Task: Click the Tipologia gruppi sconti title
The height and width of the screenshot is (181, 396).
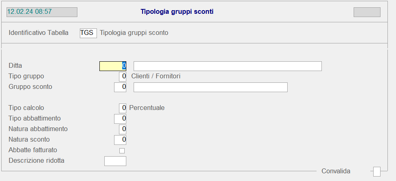Action: (177, 12)
